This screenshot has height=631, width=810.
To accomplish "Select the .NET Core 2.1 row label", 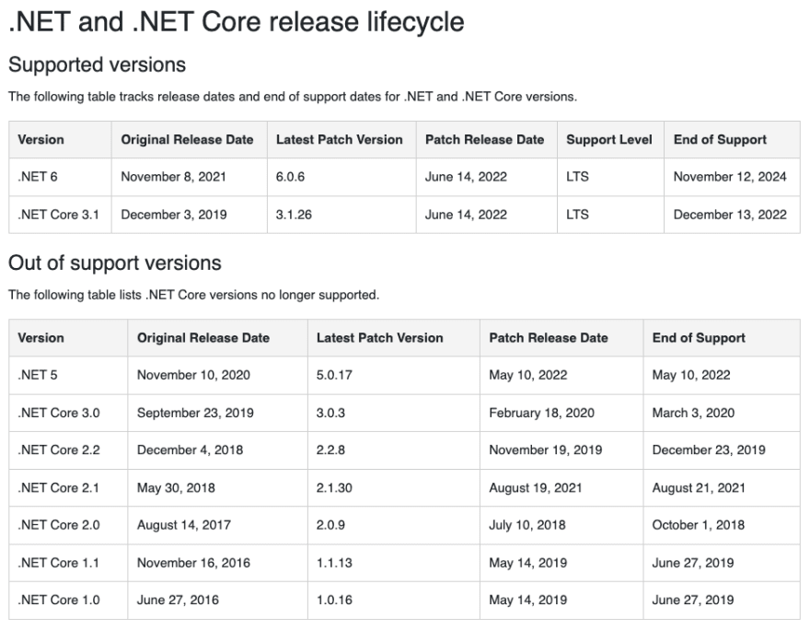I will [58, 488].
